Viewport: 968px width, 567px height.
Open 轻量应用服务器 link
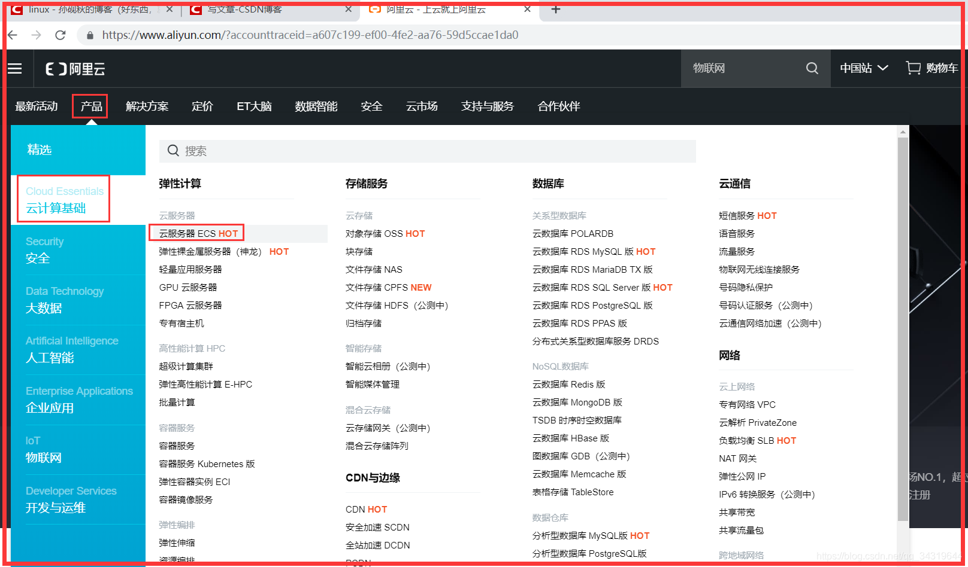click(190, 269)
